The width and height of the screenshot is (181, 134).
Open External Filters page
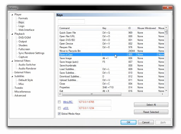[23, 72]
